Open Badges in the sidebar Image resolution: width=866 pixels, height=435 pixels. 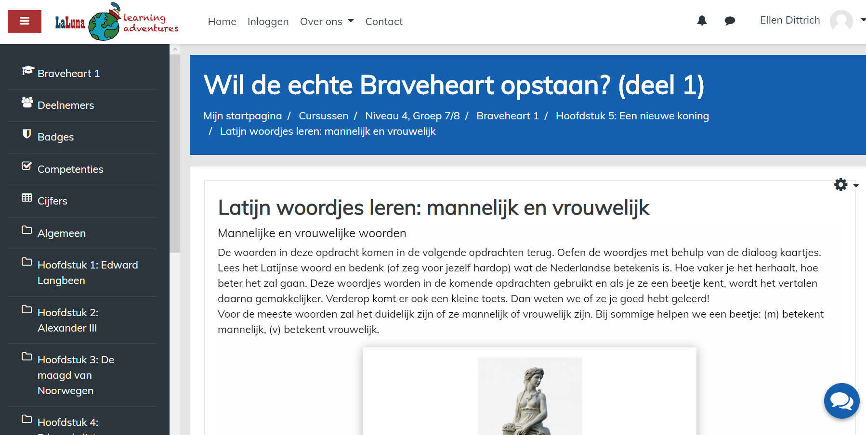pos(55,137)
